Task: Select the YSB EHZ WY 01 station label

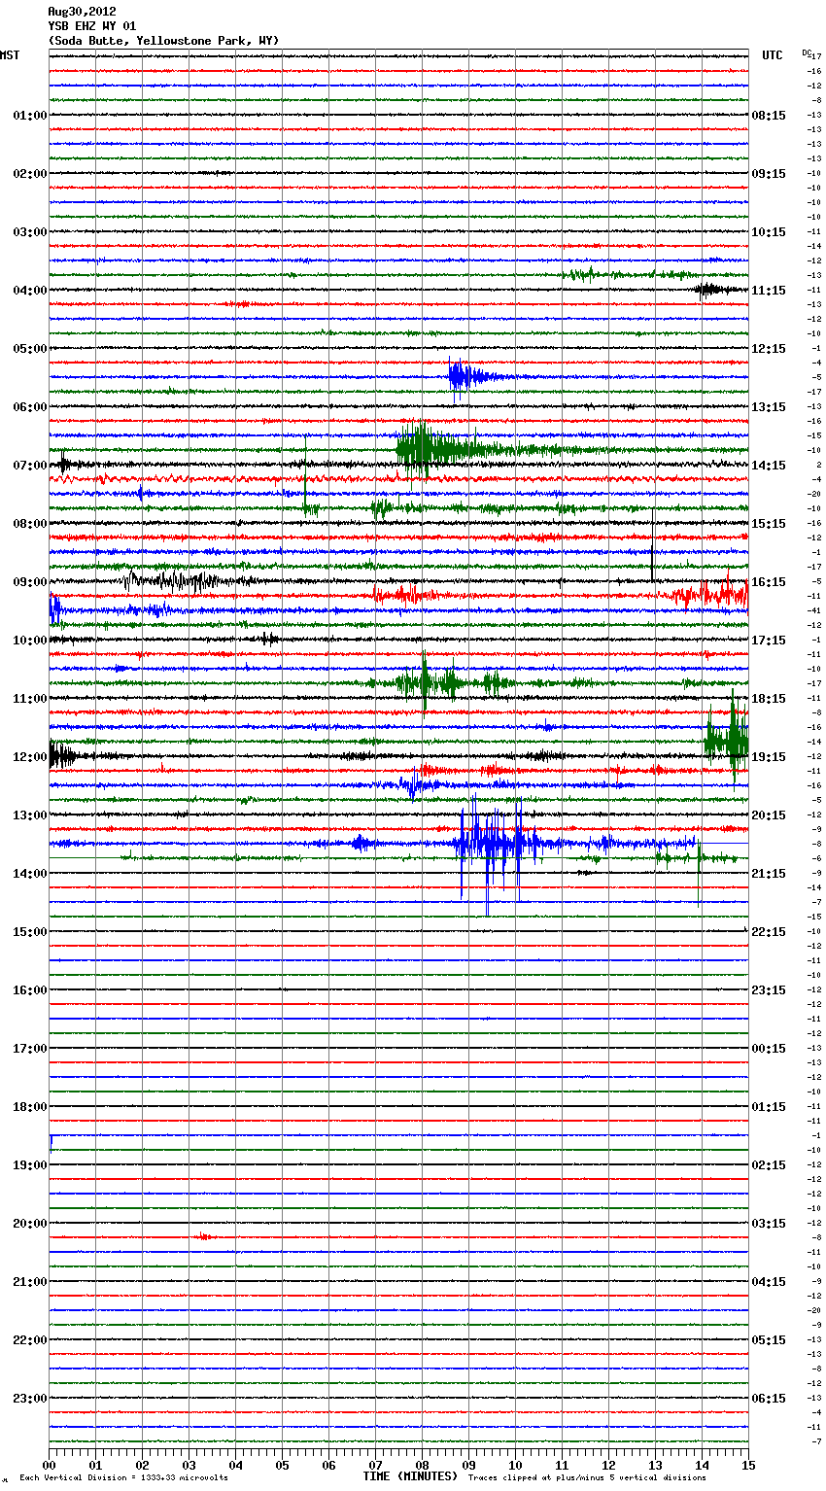Action: [91, 26]
